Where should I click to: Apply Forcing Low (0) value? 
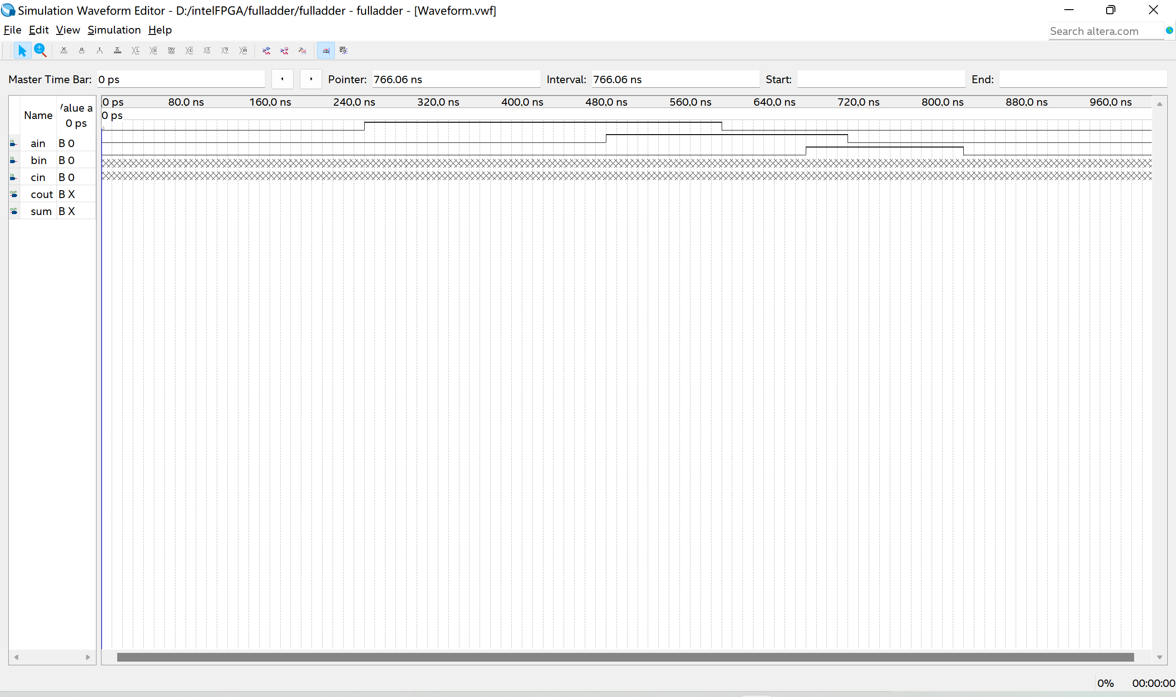tap(82, 50)
